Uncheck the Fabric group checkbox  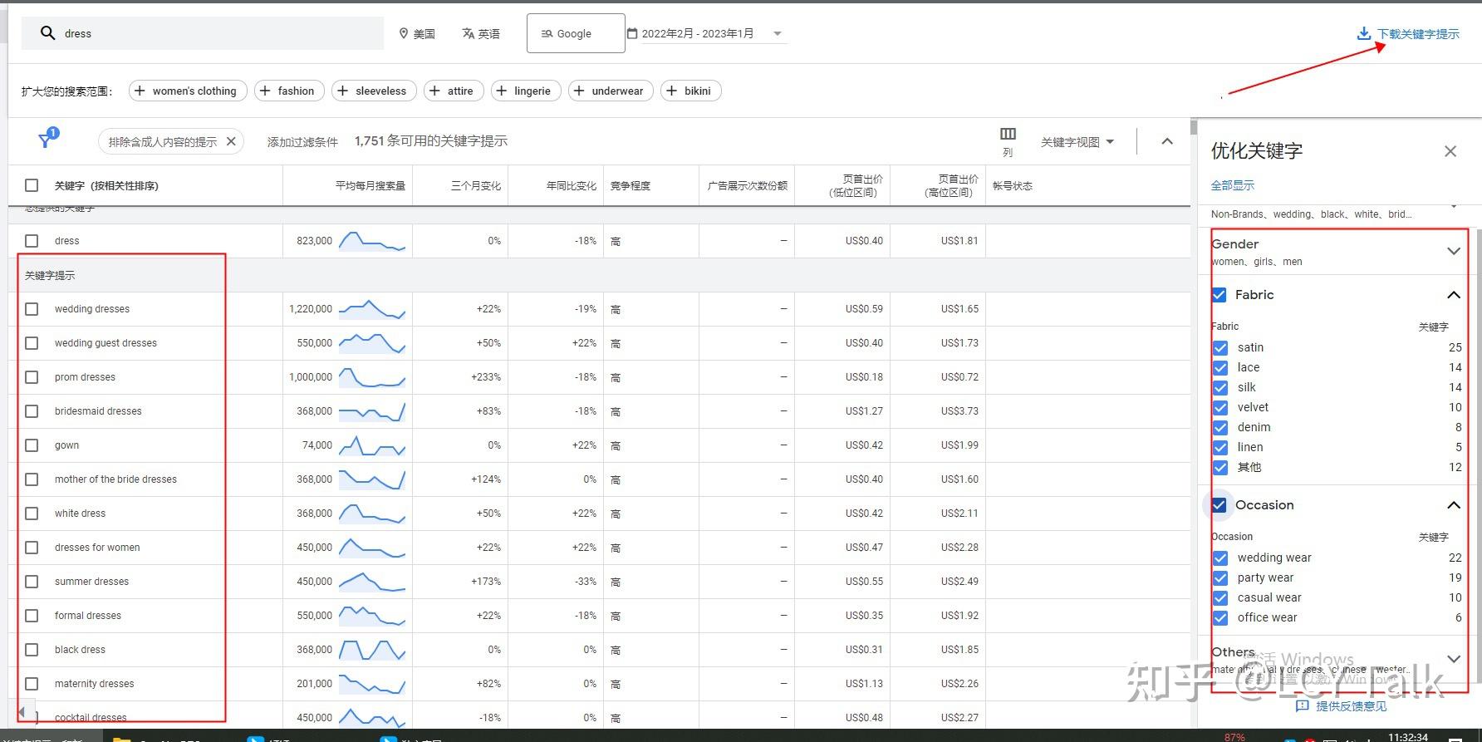(1219, 294)
